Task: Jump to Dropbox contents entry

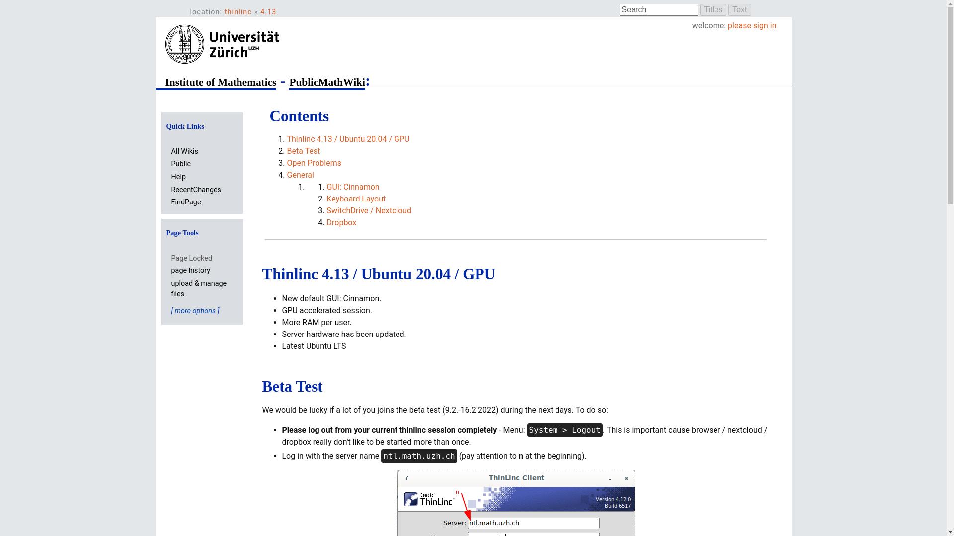Action: tap(341, 223)
